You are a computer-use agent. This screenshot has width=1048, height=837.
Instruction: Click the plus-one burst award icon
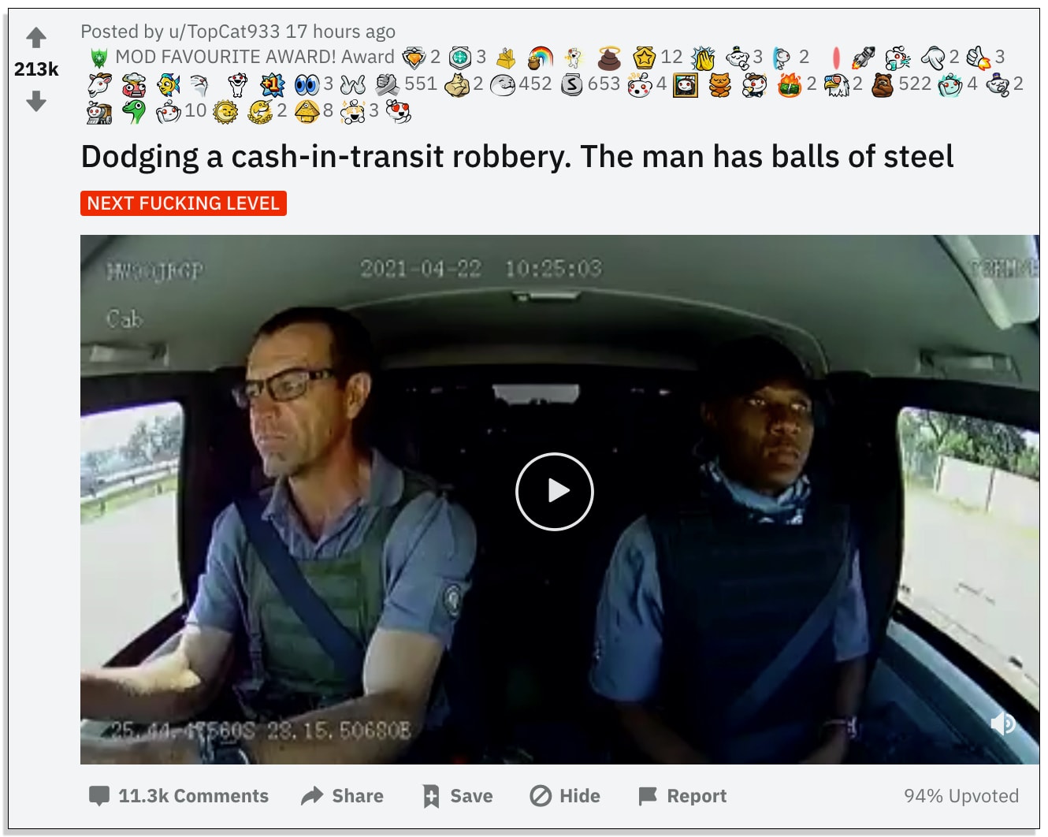(272, 84)
